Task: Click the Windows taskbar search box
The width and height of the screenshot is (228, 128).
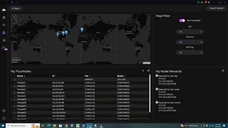Action: coord(23,126)
